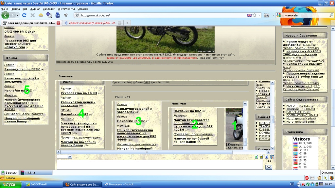
Task: Open the 'куплю такую крышку' listing
Action: pos(304,64)
